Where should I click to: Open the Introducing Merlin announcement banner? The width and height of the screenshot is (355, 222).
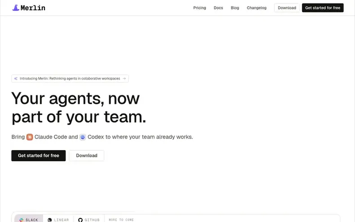pyautogui.click(x=70, y=79)
